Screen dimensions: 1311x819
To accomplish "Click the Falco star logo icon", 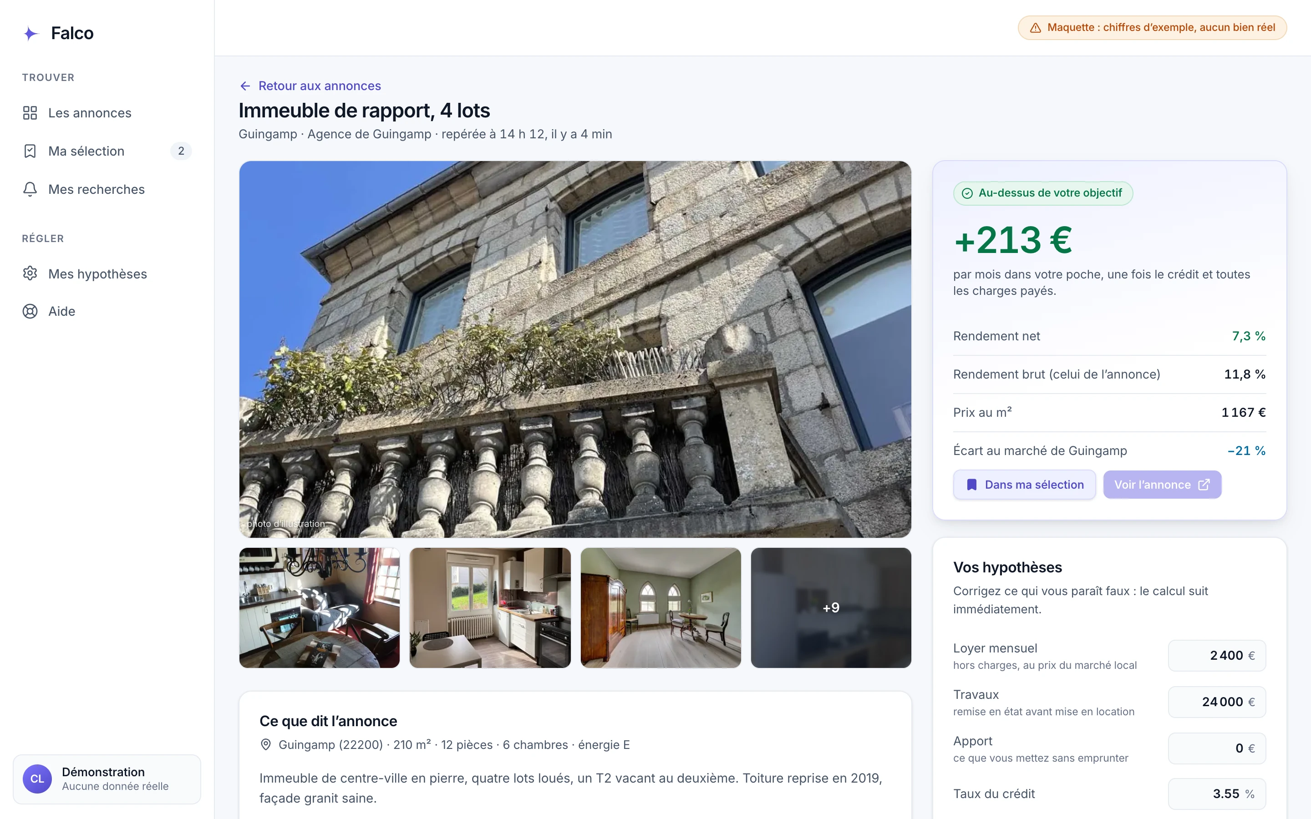I will 31,34.
